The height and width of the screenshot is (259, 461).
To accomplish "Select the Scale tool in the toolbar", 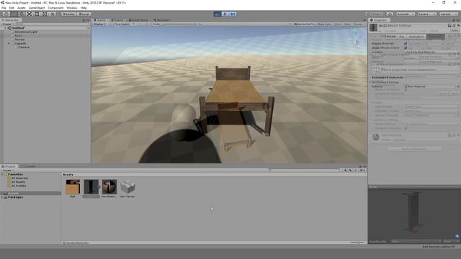I will [x=29, y=14].
